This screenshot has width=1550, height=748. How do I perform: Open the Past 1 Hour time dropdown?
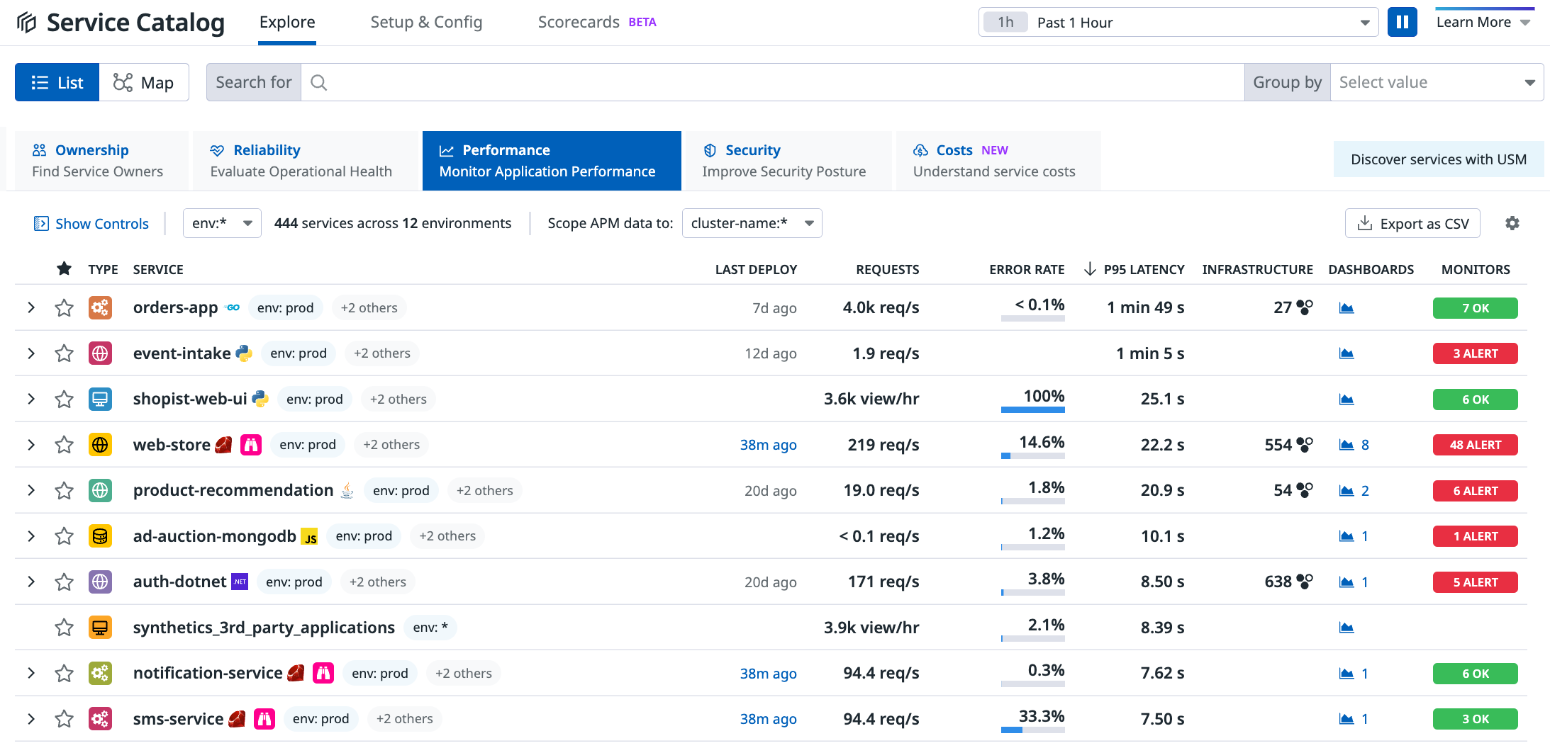1178,22
